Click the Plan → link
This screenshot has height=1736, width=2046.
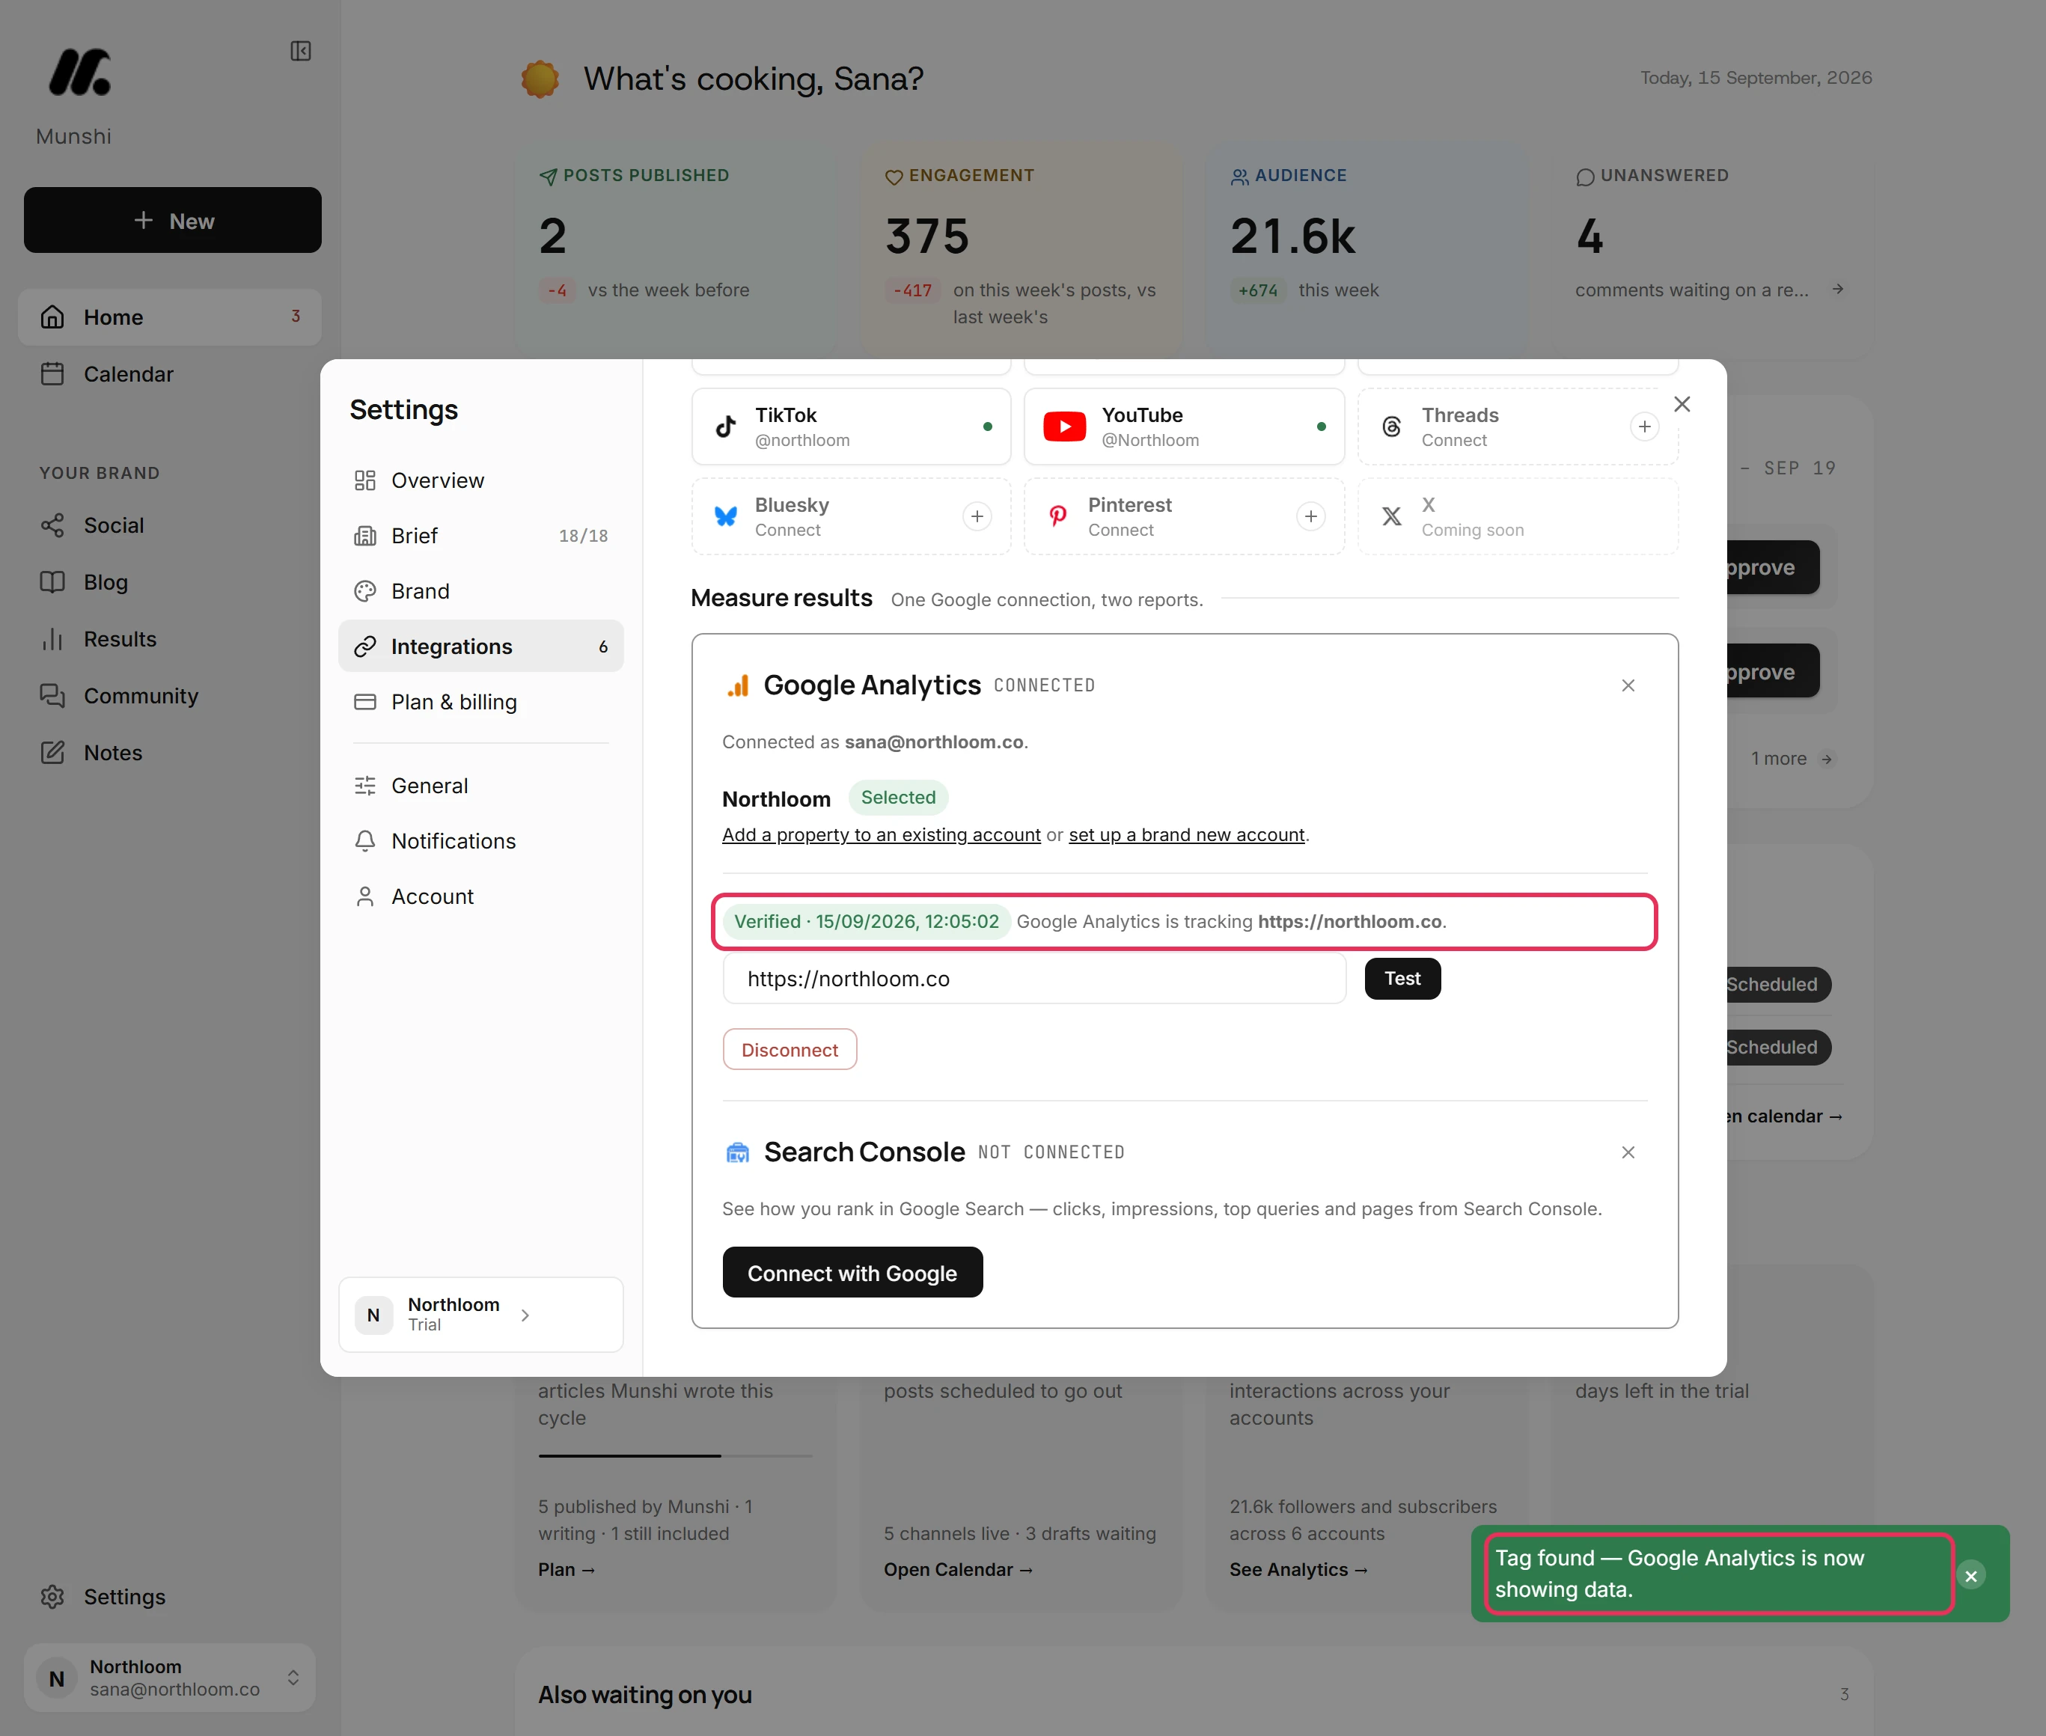pos(567,1571)
